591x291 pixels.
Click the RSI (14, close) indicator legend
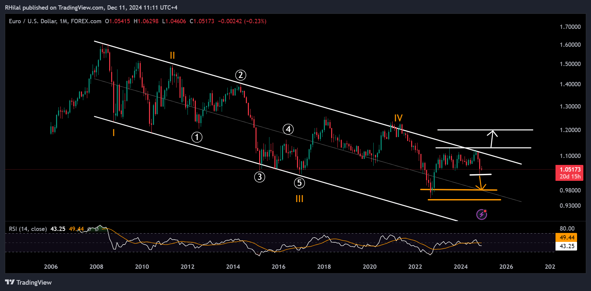[28, 229]
